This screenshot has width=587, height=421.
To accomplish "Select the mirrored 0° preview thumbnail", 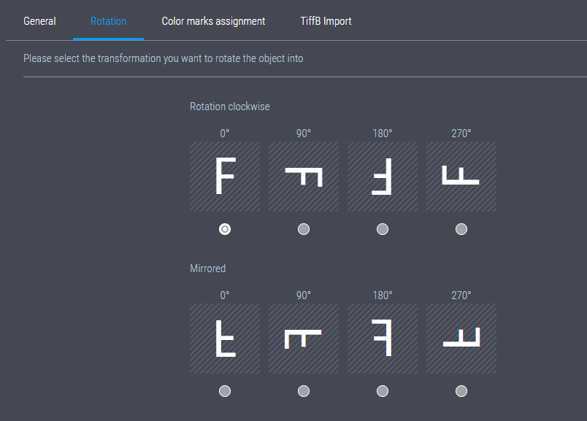I will tap(224, 338).
